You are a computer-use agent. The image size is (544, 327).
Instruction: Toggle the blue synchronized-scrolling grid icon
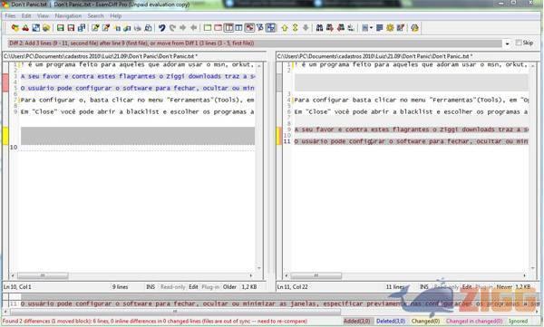pyautogui.click(x=270, y=28)
